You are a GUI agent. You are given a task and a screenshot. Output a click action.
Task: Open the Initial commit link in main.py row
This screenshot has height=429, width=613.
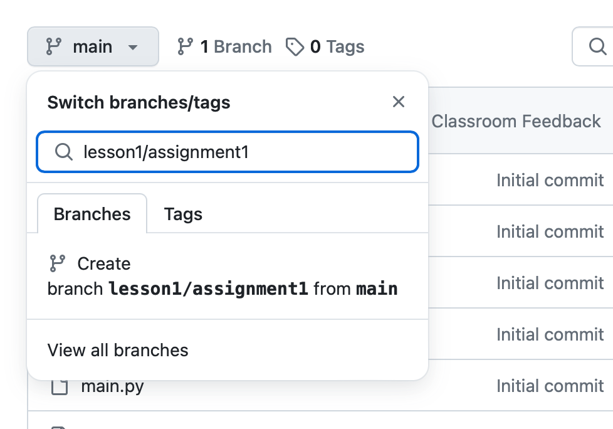[x=550, y=386]
